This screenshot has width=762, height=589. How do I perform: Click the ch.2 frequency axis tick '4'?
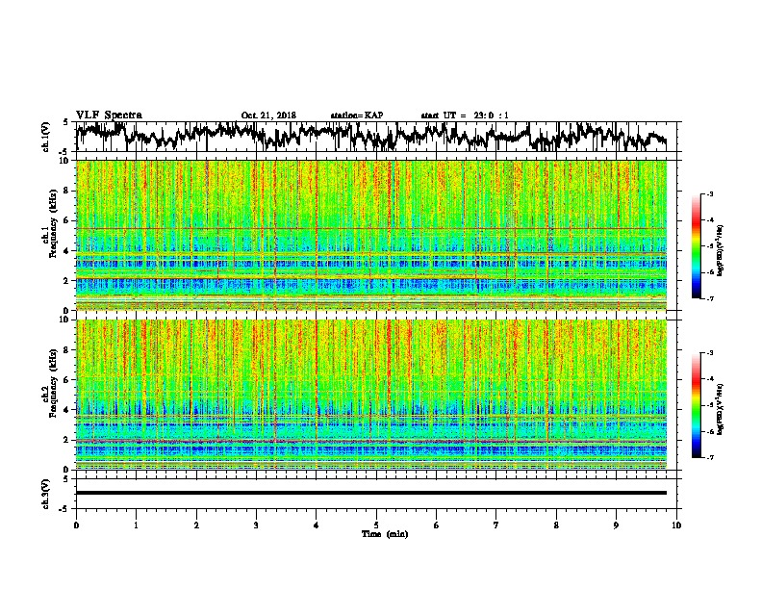click(67, 410)
